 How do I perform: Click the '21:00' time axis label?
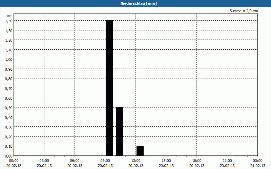pyautogui.click(x=227, y=161)
